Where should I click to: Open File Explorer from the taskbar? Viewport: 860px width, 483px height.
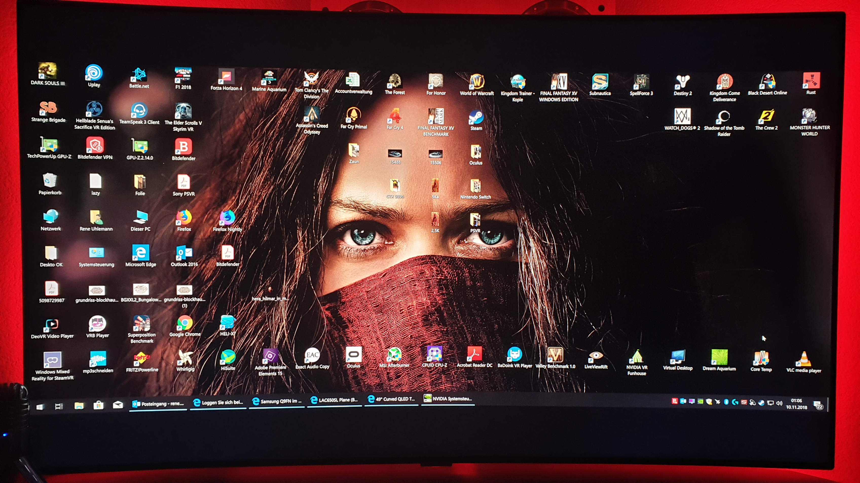(x=79, y=406)
